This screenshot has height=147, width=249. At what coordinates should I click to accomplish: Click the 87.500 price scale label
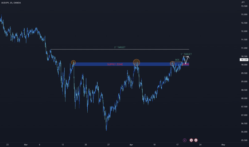pyautogui.click(x=244, y=107)
